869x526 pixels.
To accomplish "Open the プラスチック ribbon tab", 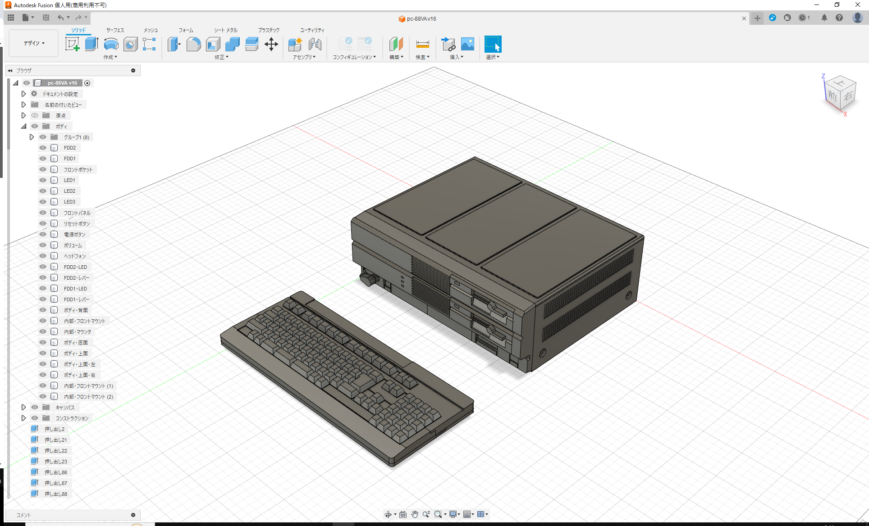I will click(x=269, y=30).
